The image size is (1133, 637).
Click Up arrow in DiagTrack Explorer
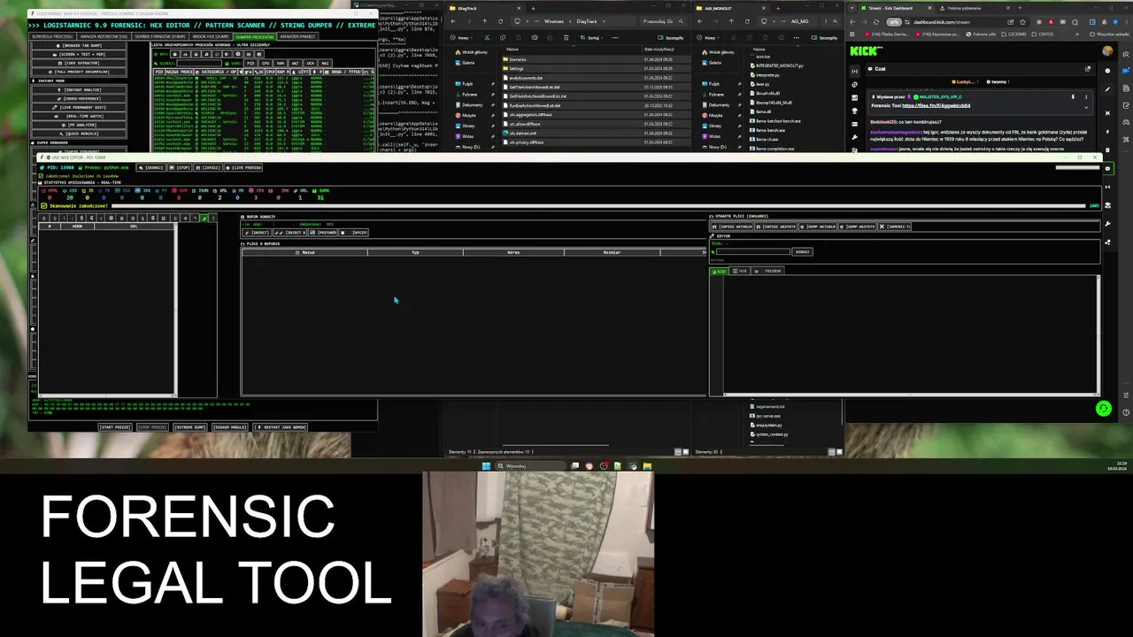pyautogui.click(x=484, y=21)
